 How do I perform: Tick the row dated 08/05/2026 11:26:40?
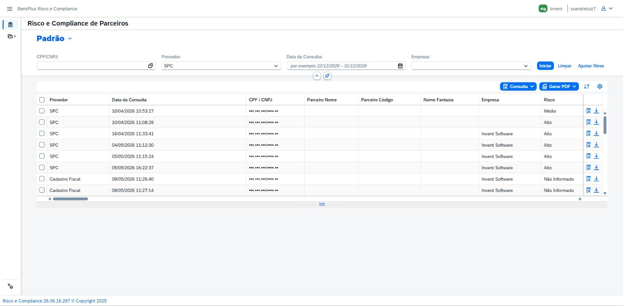point(42,179)
